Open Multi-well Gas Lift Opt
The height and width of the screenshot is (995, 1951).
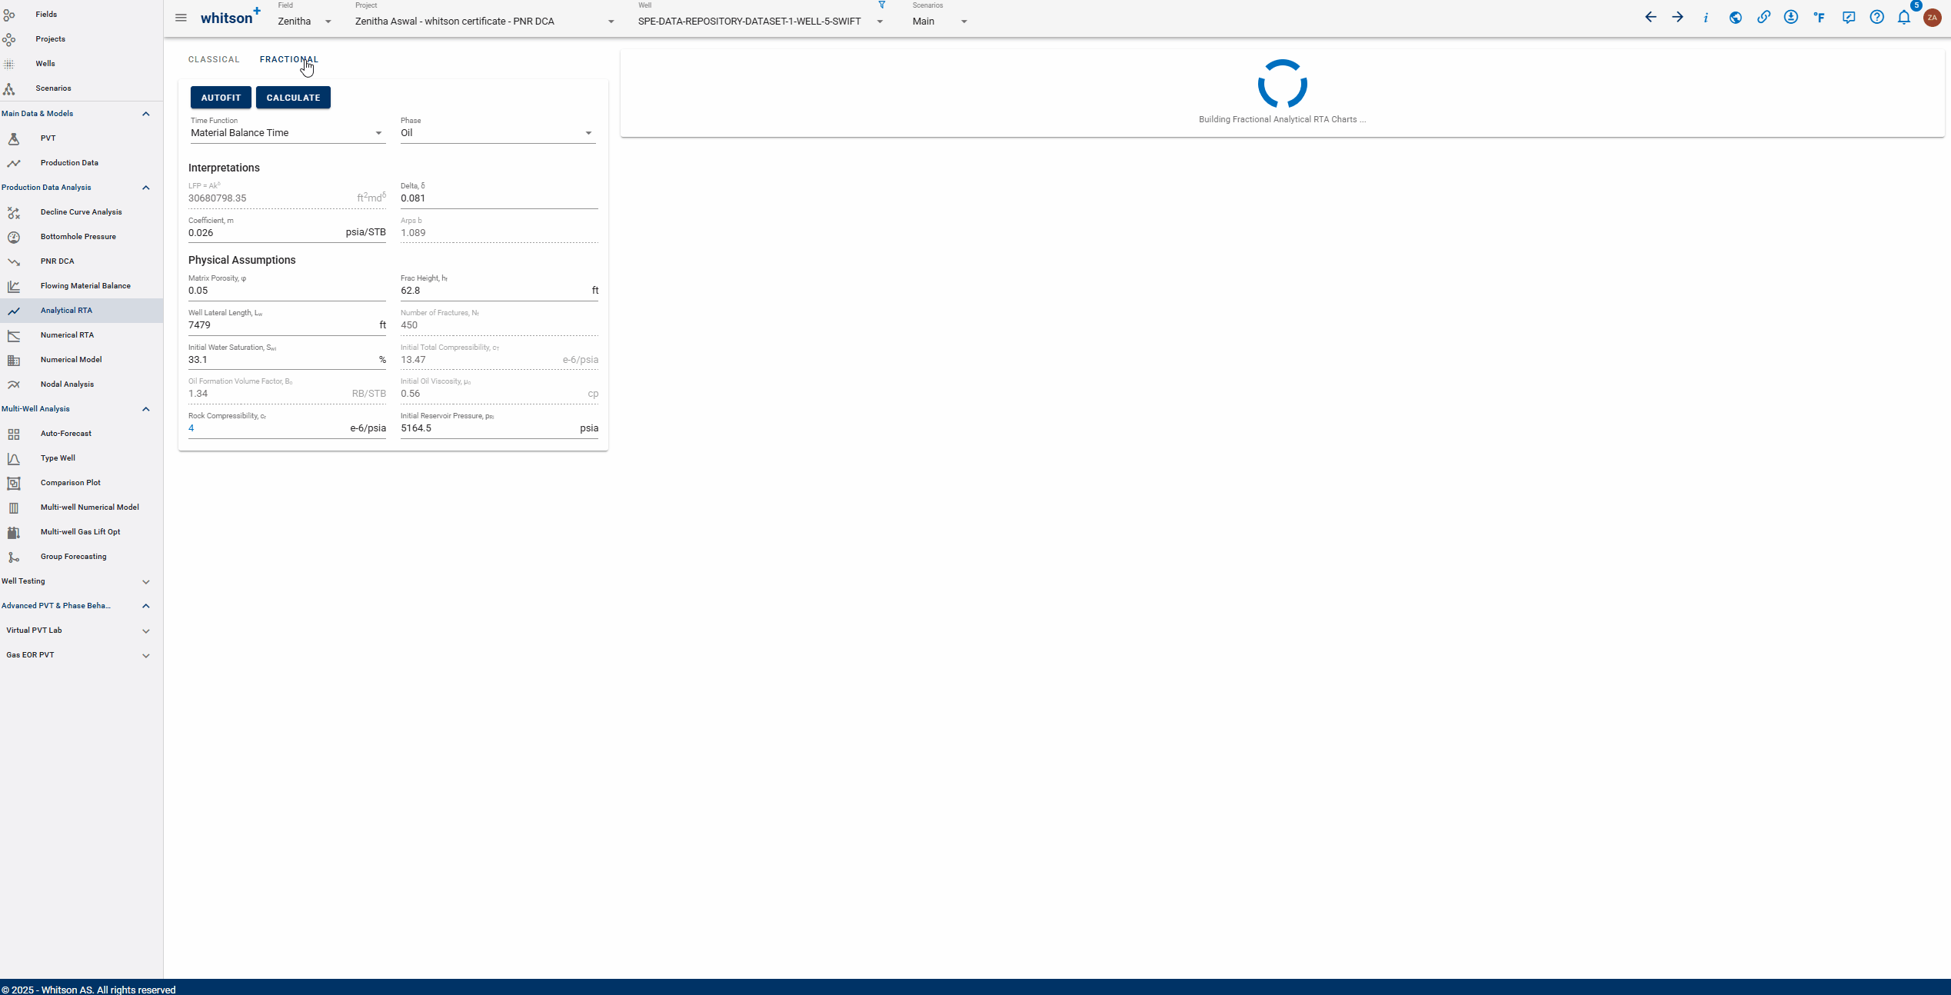[82, 532]
